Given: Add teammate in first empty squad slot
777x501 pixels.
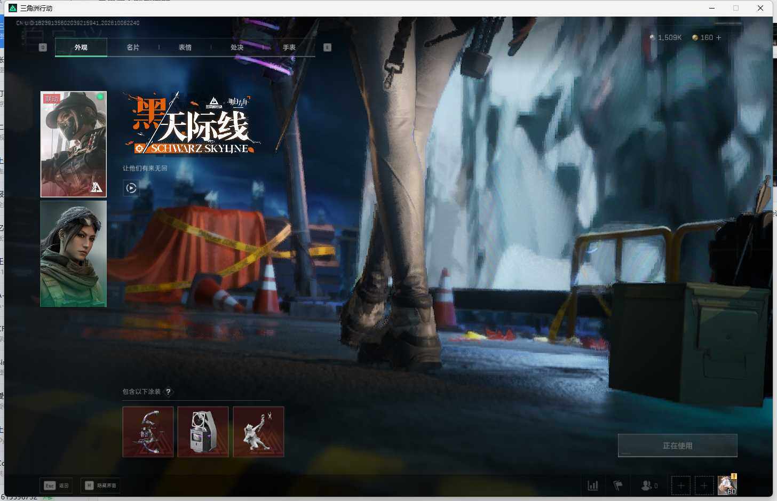Looking at the screenshot, I should tap(680, 486).
